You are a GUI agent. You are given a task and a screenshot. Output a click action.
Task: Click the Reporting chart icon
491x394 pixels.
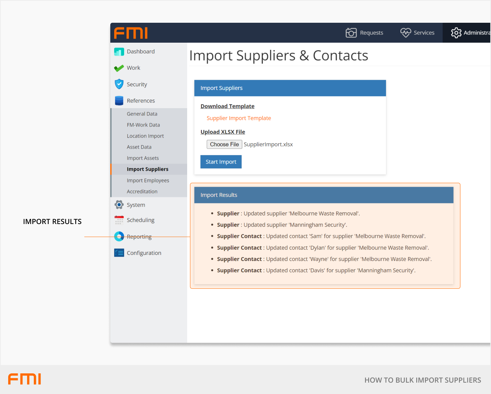tap(119, 236)
